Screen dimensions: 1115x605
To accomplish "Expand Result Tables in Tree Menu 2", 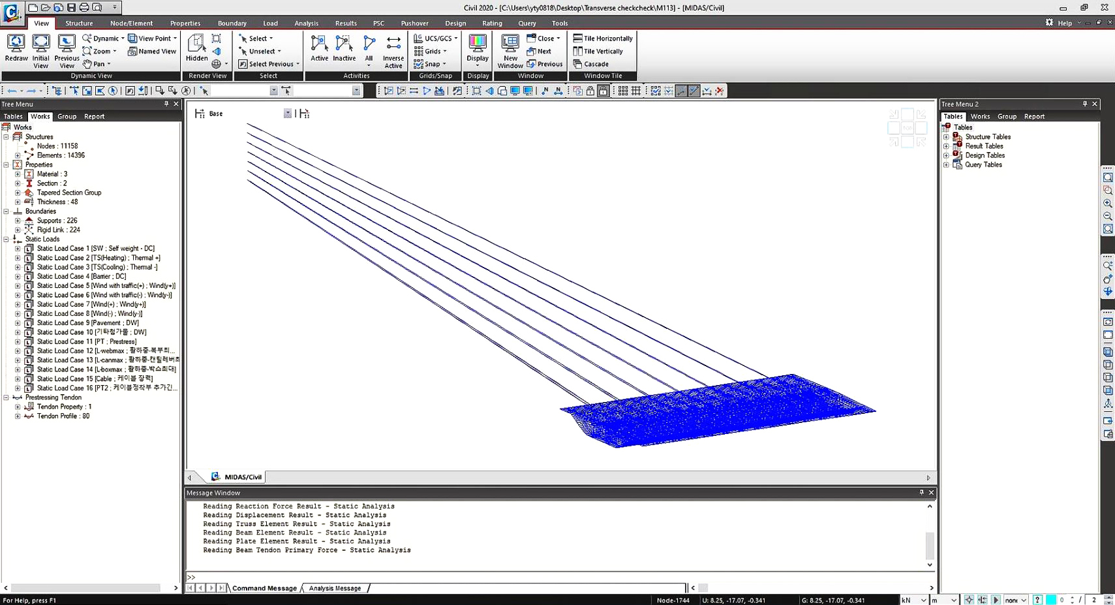I will pyautogui.click(x=946, y=146).
